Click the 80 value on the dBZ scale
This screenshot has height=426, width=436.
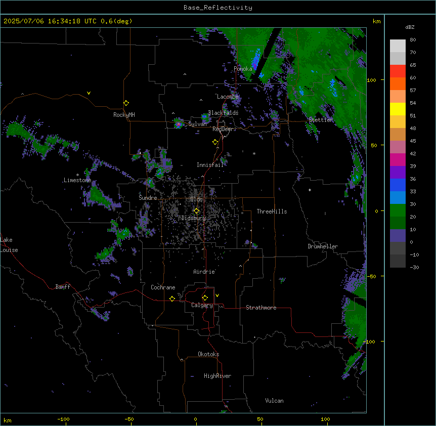tap(413, 40)
